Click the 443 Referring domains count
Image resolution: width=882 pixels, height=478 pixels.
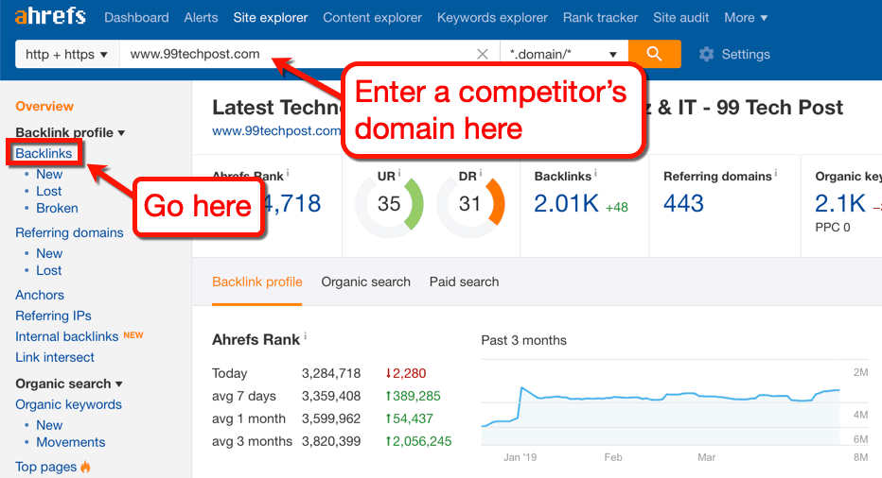[683, 203]
